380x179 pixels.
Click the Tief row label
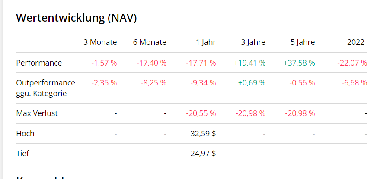pos(22,154)
